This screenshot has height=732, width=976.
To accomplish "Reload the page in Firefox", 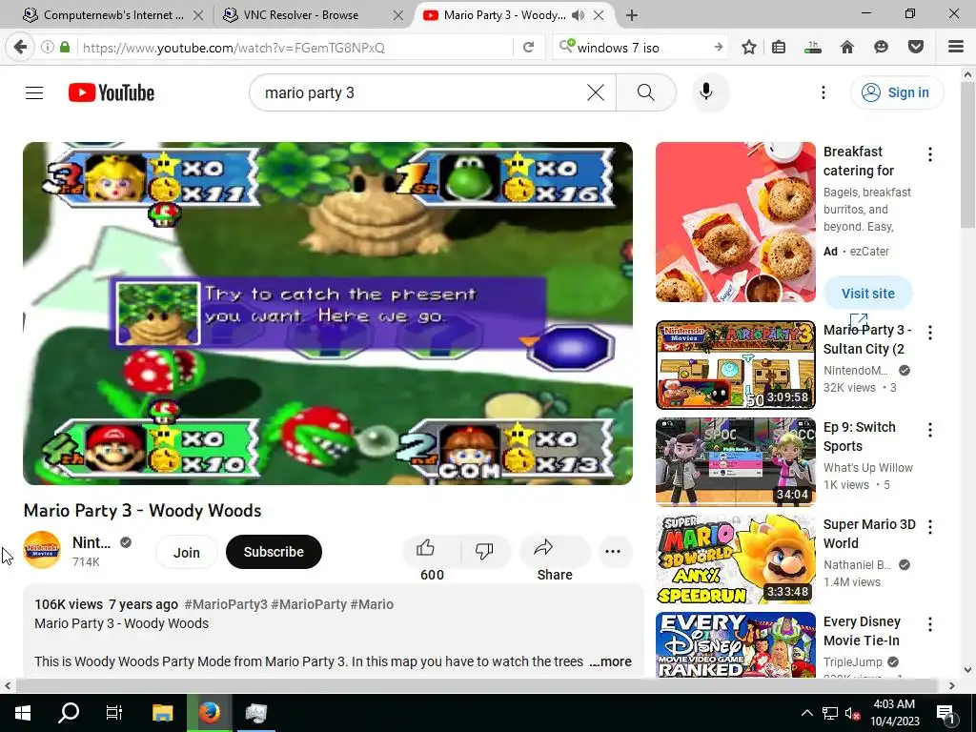I will [x=528, y=48].
